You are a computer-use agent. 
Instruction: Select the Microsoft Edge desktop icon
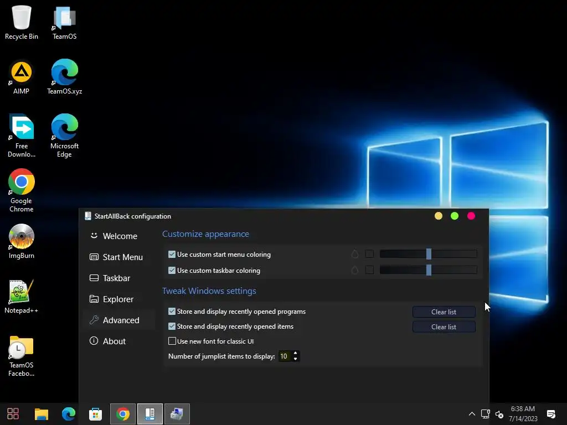tap(64, 136)
